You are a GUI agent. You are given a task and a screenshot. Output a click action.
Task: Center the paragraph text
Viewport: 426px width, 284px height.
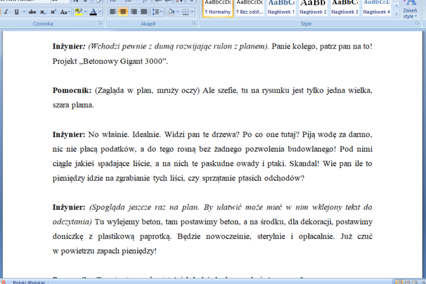click(x=123, y=12)
